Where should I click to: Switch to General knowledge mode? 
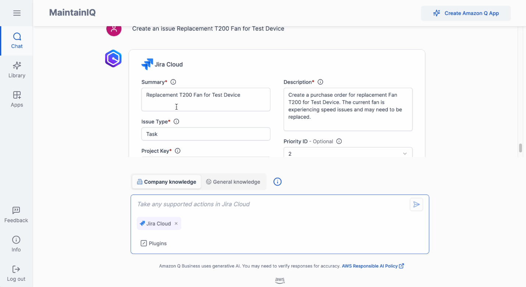[233, 182]
